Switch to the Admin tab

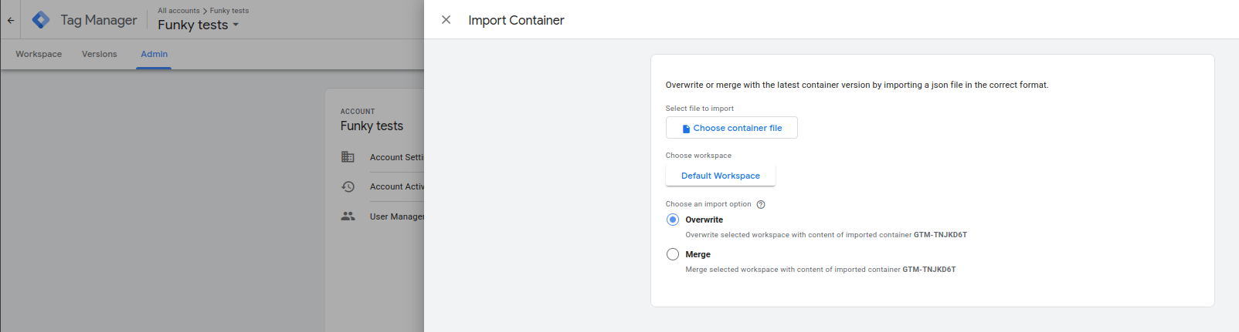(x=154, y=54)
